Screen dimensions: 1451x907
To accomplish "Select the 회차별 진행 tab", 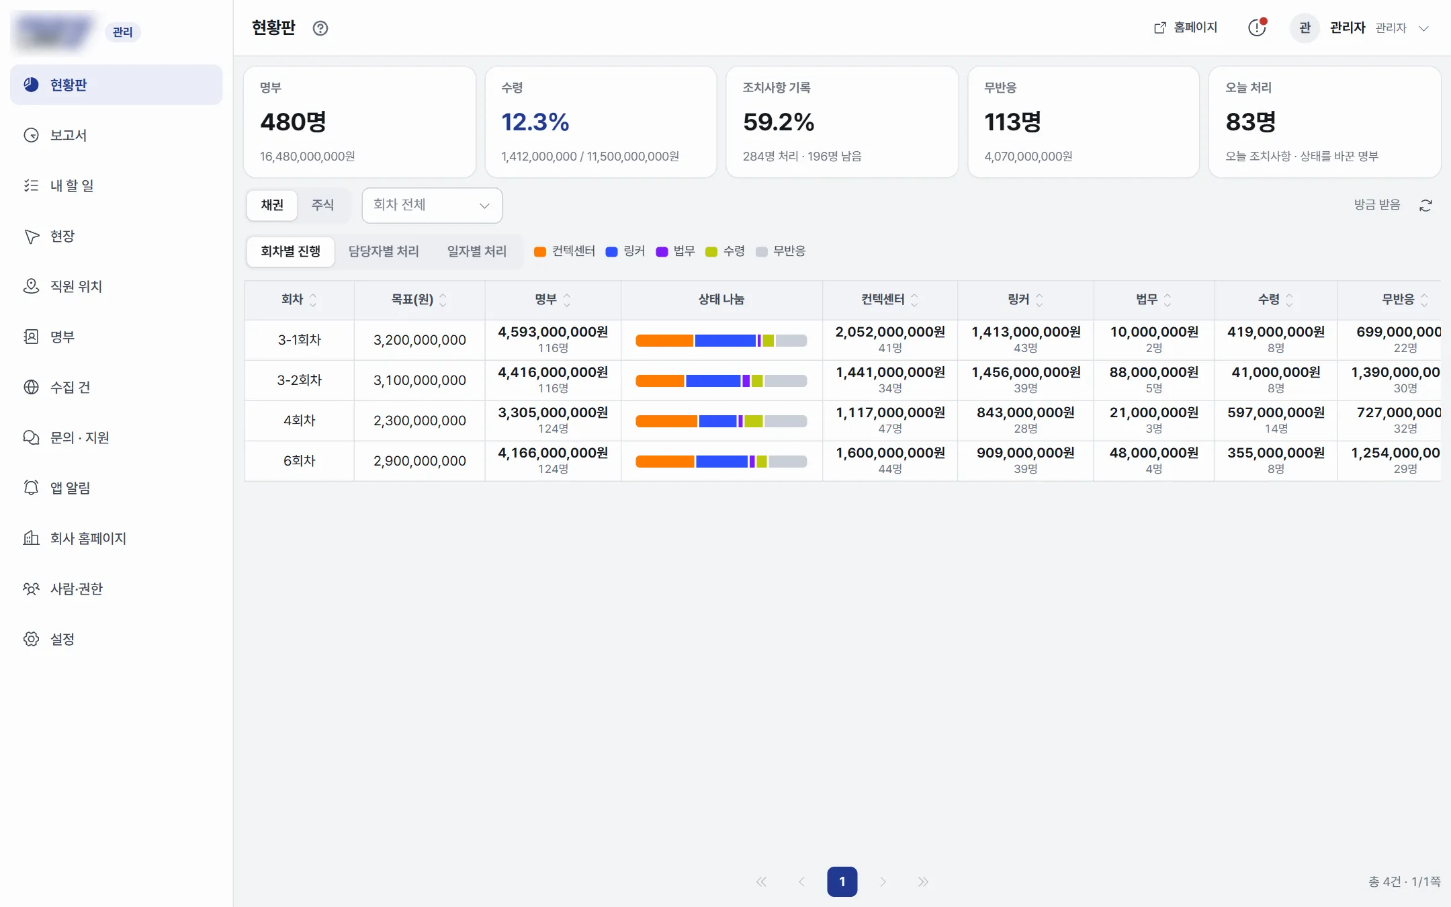I will pyautogui.click(x=291, y=252).
